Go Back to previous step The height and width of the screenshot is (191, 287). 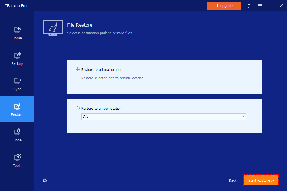point(233,181)
